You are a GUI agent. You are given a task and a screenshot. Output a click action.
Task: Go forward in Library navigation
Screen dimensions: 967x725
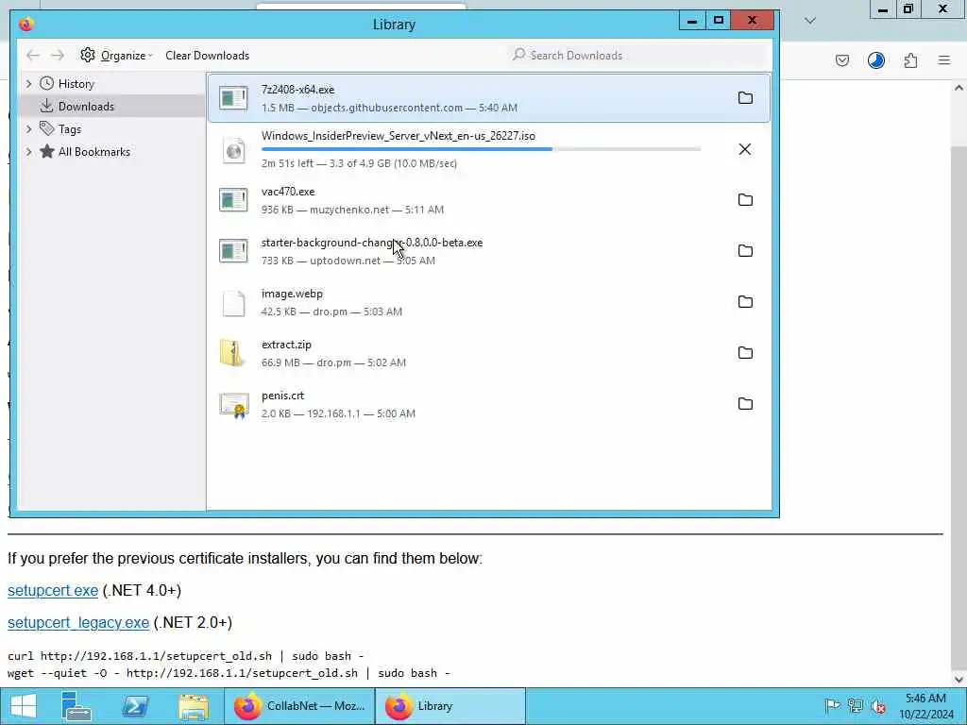coord(58,56)
